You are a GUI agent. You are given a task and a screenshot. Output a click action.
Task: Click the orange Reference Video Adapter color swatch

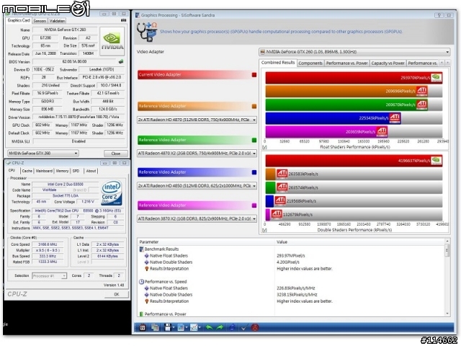254,107
